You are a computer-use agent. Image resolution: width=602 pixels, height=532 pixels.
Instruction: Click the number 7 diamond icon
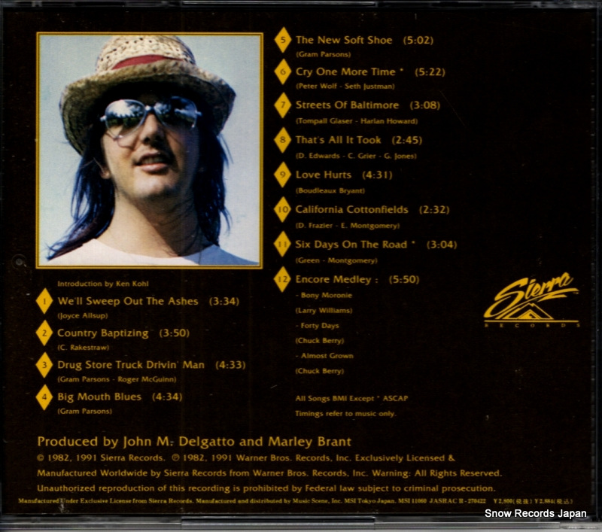point(283,106)
